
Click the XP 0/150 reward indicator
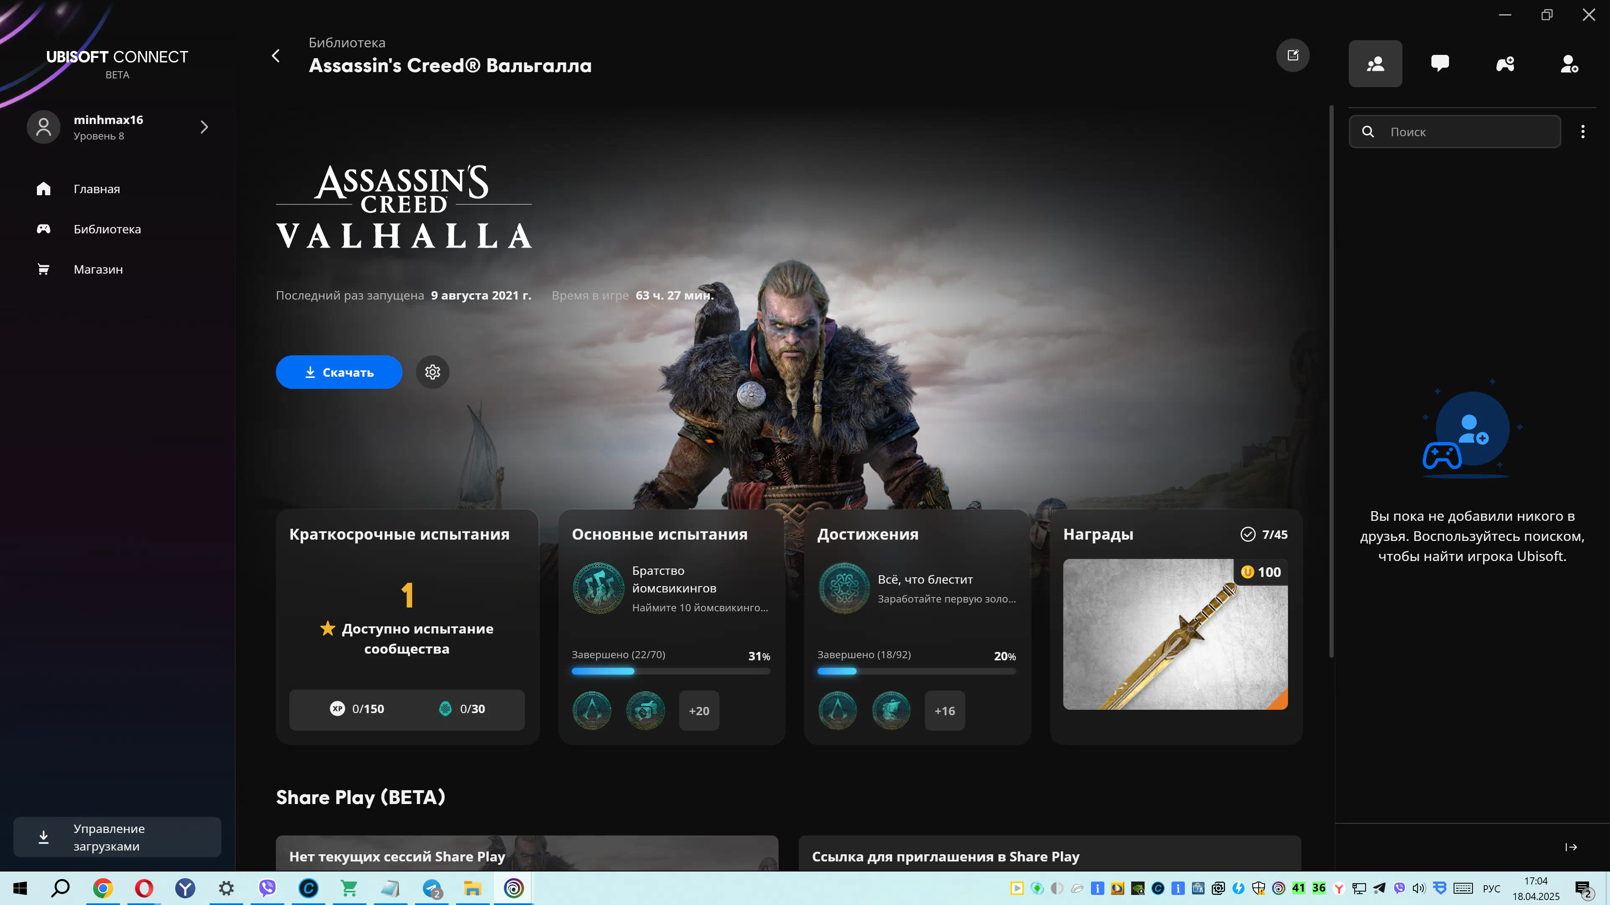point(356,709)
